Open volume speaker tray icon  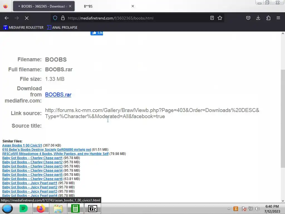pyautogui.click(x=257, y=209)
